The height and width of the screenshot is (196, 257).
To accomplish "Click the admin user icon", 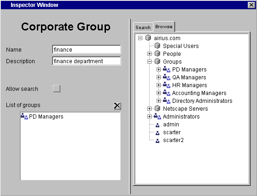I will pyautogui.click(x=158, y=125).
